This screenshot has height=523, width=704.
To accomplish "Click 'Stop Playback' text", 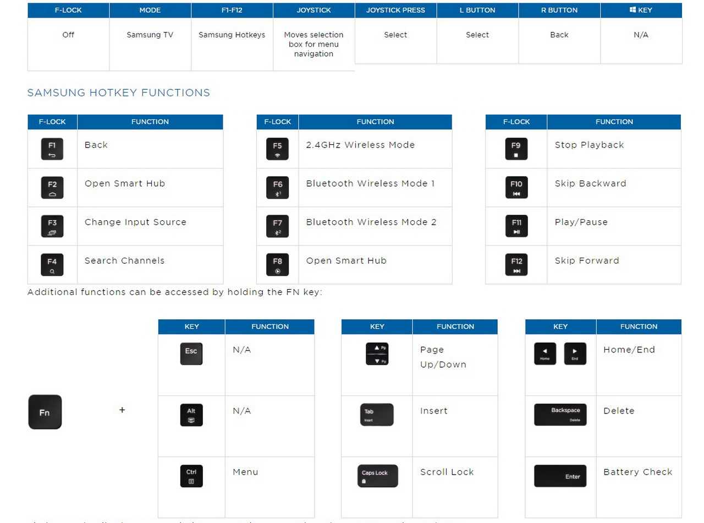I will click(x=589, y=145).
